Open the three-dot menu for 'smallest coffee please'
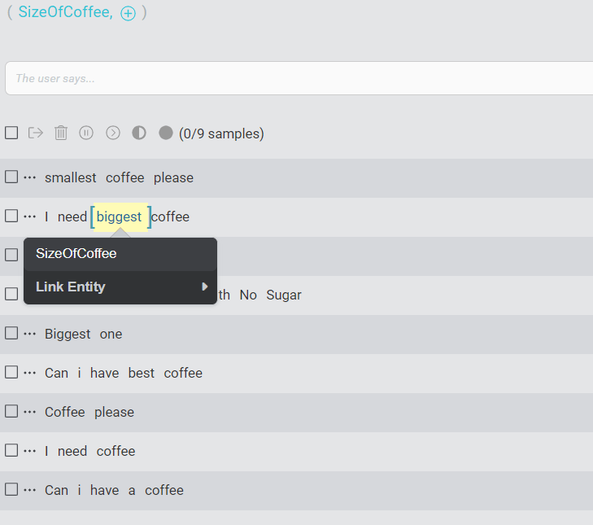The image size is (593, 525). tap(30, 177)
